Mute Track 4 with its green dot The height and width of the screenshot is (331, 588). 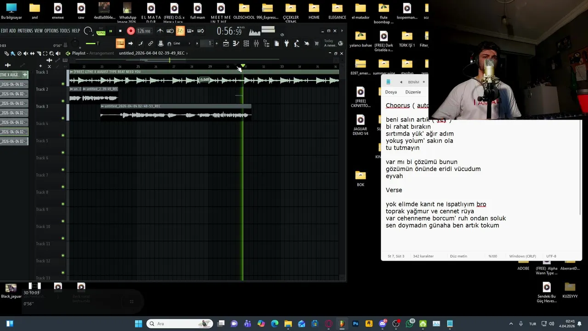[63, 135]
